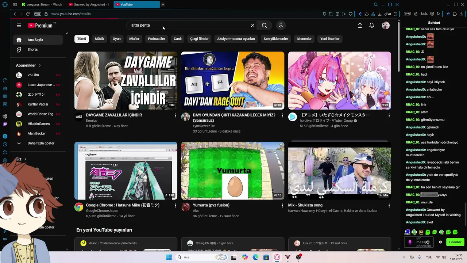Select the Oyun filter chip
Viewport: 467px width, 263px height.
(117, 39)
